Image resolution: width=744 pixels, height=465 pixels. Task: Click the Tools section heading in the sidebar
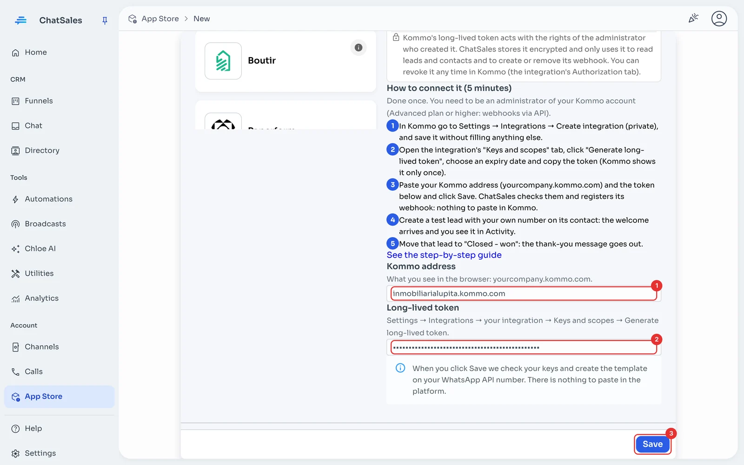(19, 178)
